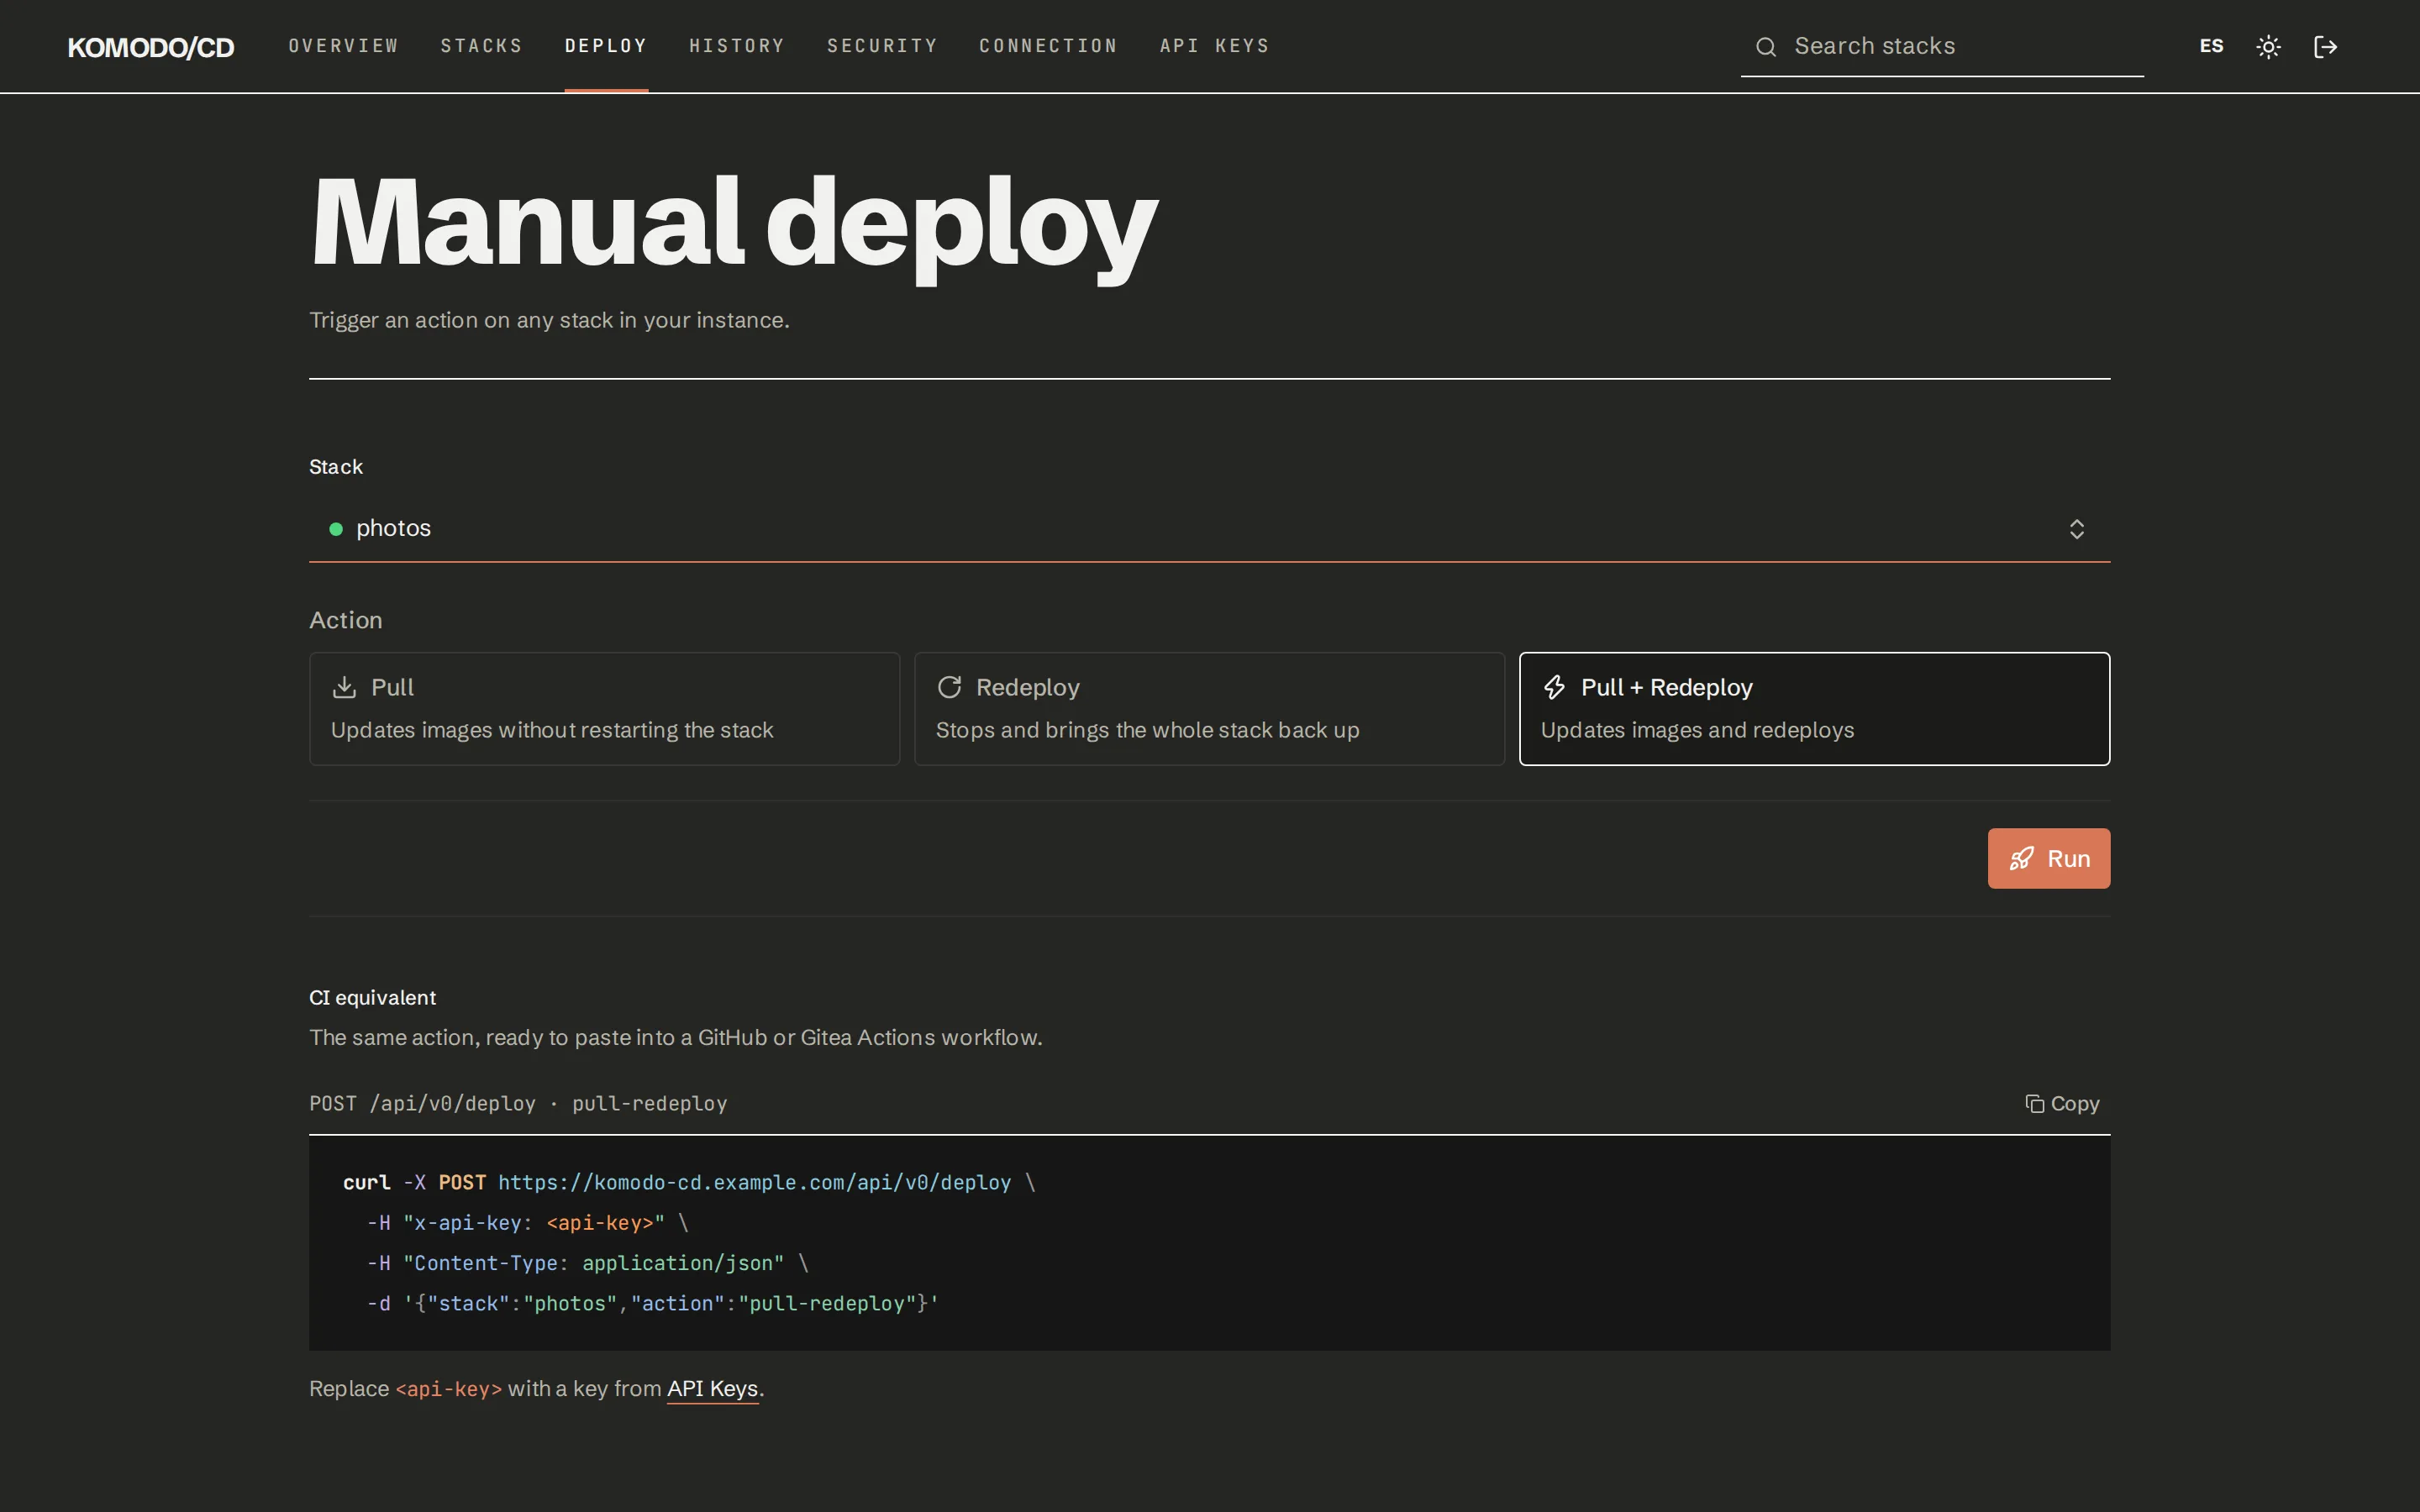Open the Stack dropdown showing photos
The height and width of the screenshot is (1512, 2420).
click(x=1209, y=528)
